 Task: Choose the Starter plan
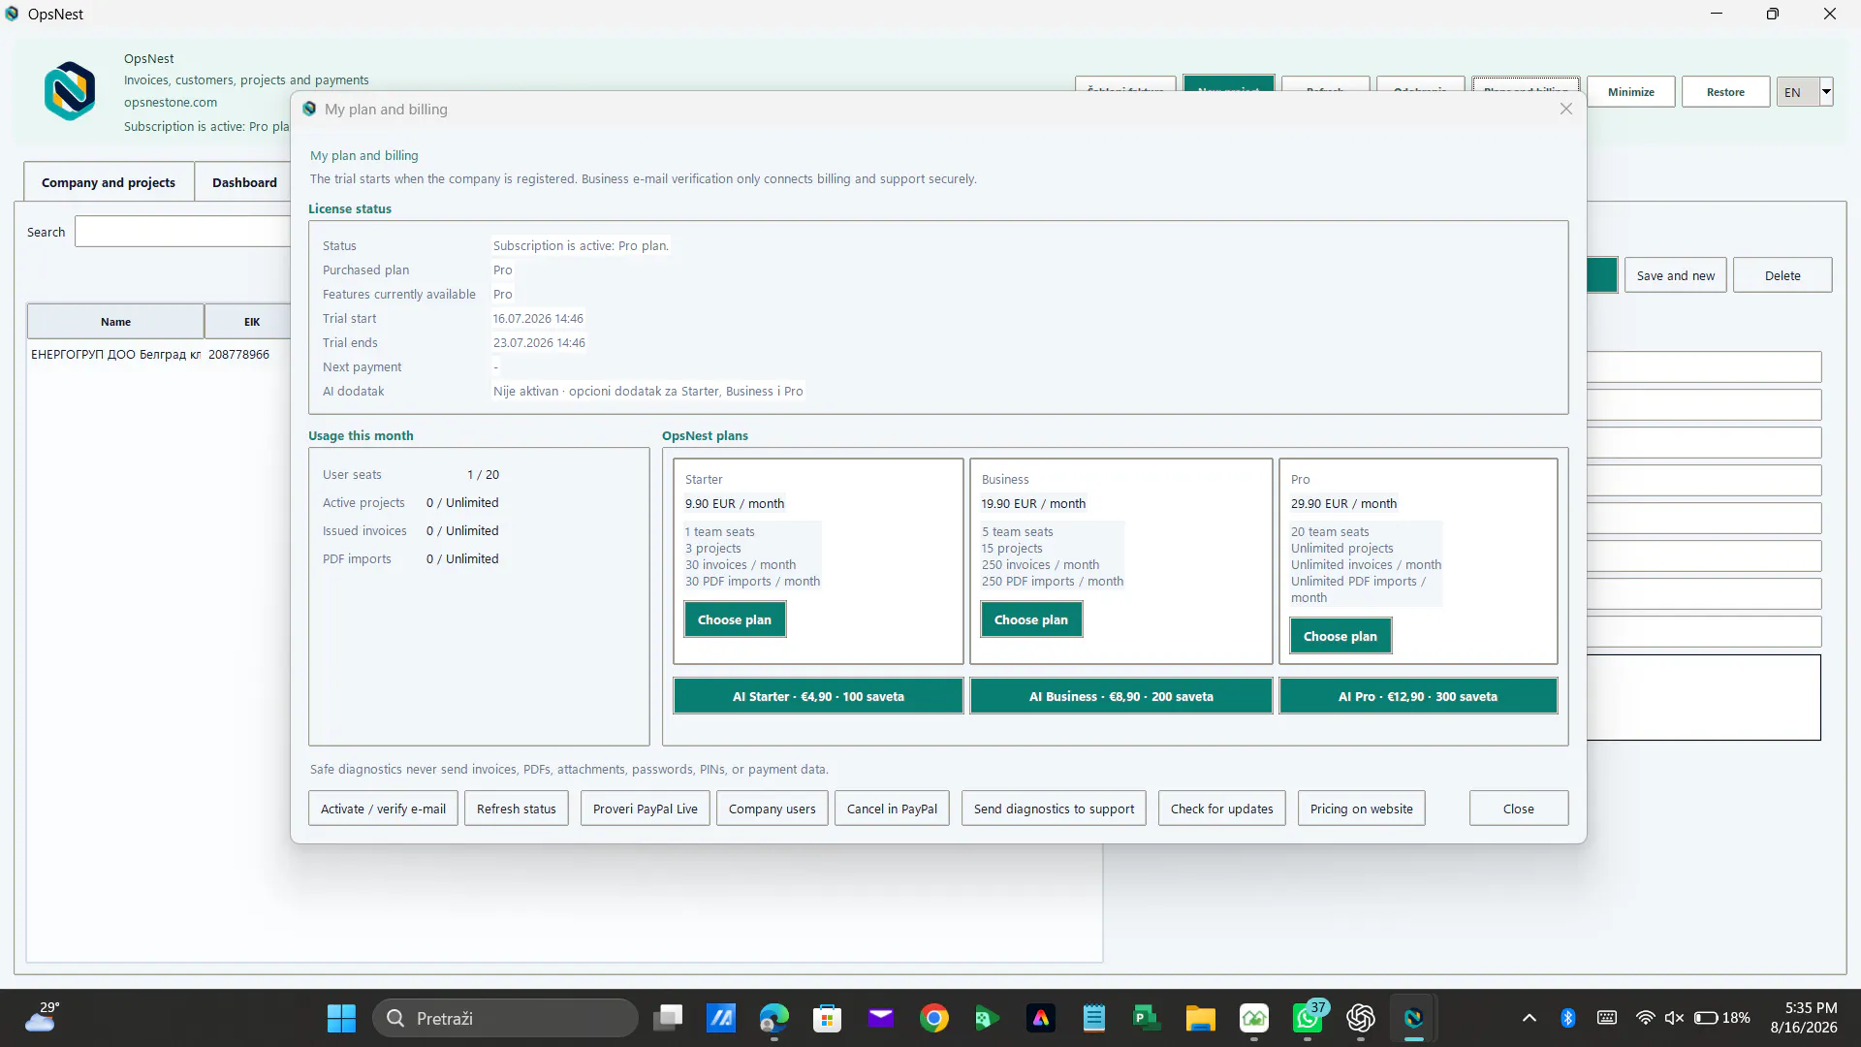point(735,619)
